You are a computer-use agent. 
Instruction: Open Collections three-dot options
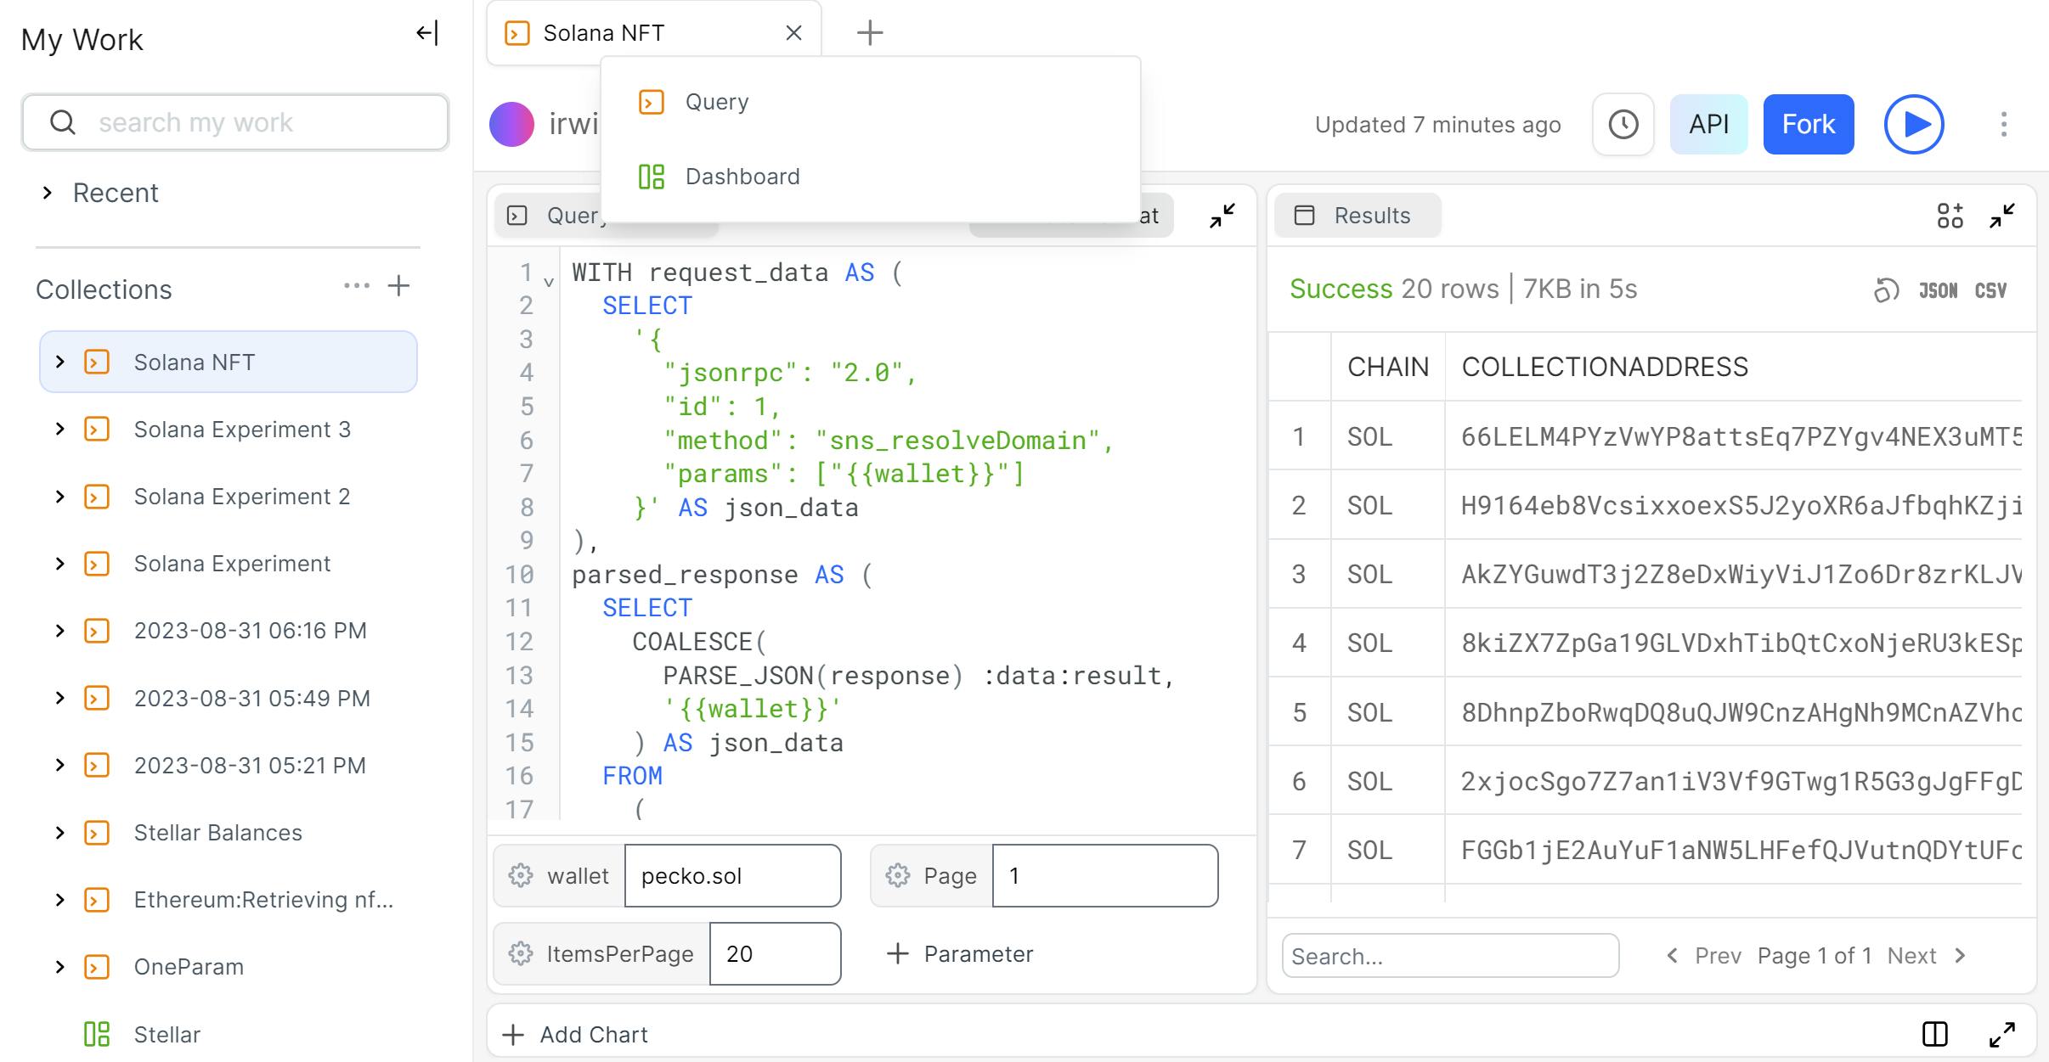(x=357, y=286)
